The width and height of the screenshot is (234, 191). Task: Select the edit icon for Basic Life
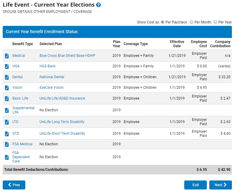tap(7, 99)
